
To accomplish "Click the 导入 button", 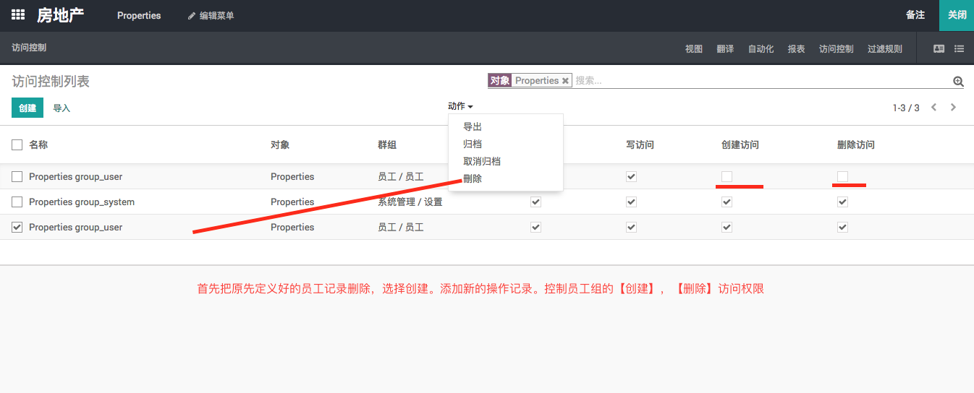I will point(62,108).
